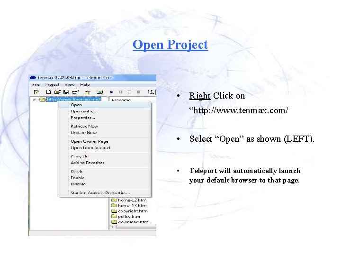Click the hollow square stop icon
This screenshot has height=256, width=341.
(x=129, y=92)
